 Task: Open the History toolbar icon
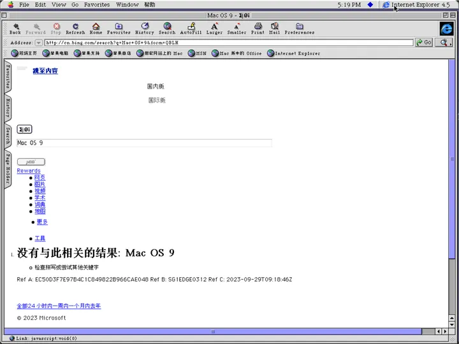(145, 29)
